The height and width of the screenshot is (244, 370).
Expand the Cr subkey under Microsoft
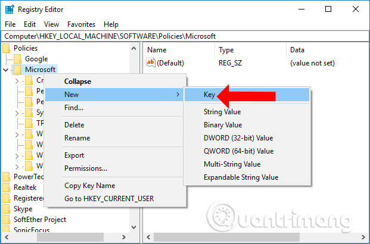pyautogui.click(x=17, y=81)
